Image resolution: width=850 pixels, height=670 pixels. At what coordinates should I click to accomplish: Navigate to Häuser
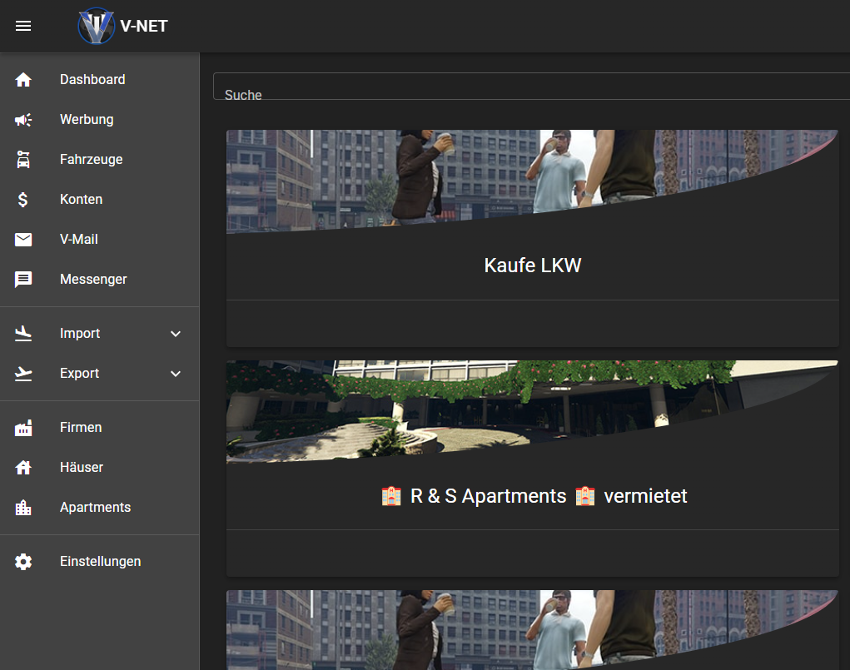coord(100,467)
